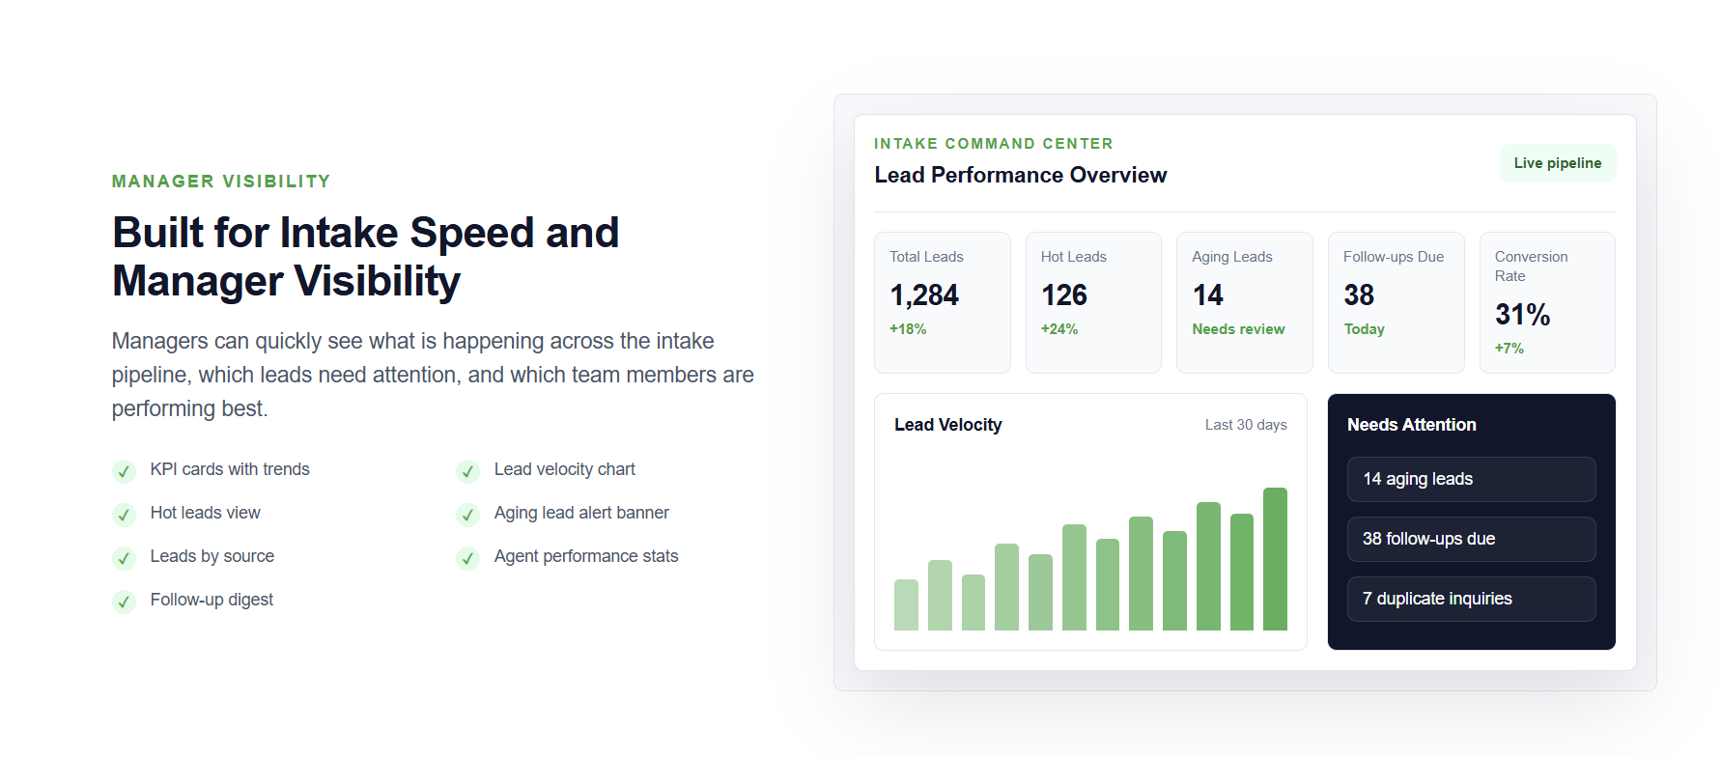Select the 7 duplicate inquiries item
The height and width of the screenshot is (757, 1721).
click(1471, 599)
